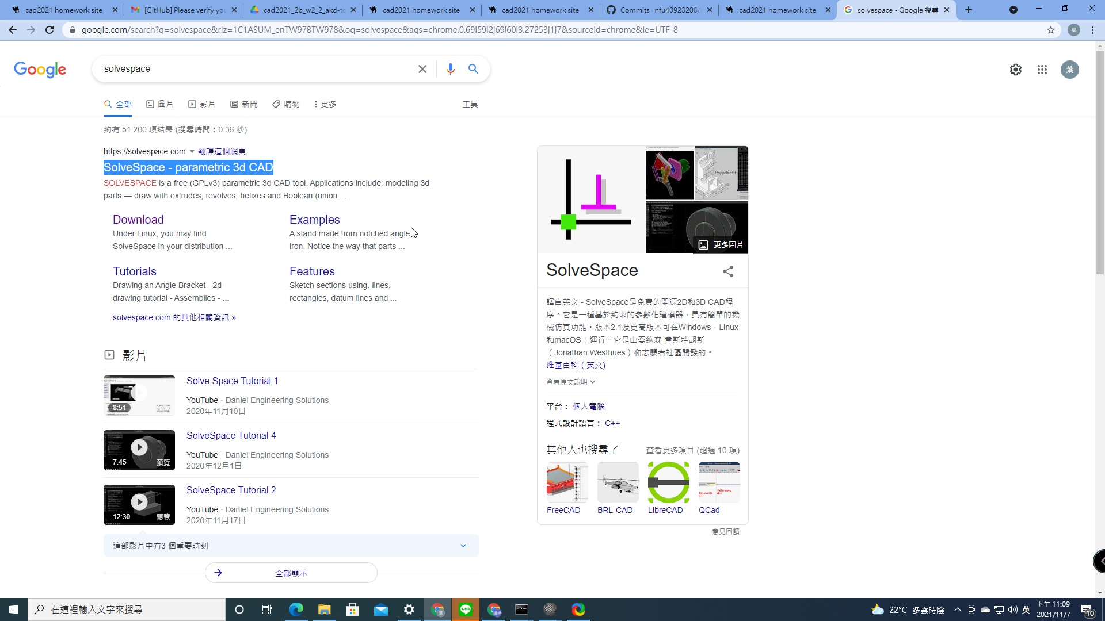
Task: Open solvespace.com 的其他相關資訊 link
Action: click(174, 317)
